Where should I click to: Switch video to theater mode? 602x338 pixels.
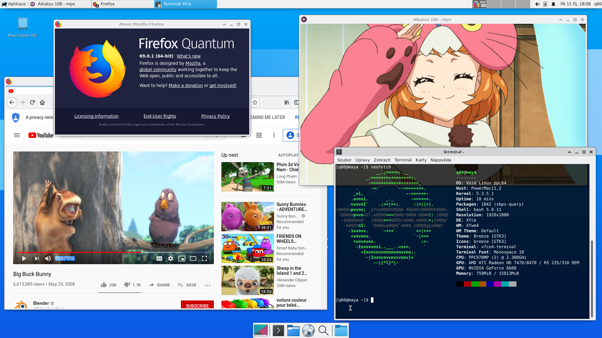point(193,259)
